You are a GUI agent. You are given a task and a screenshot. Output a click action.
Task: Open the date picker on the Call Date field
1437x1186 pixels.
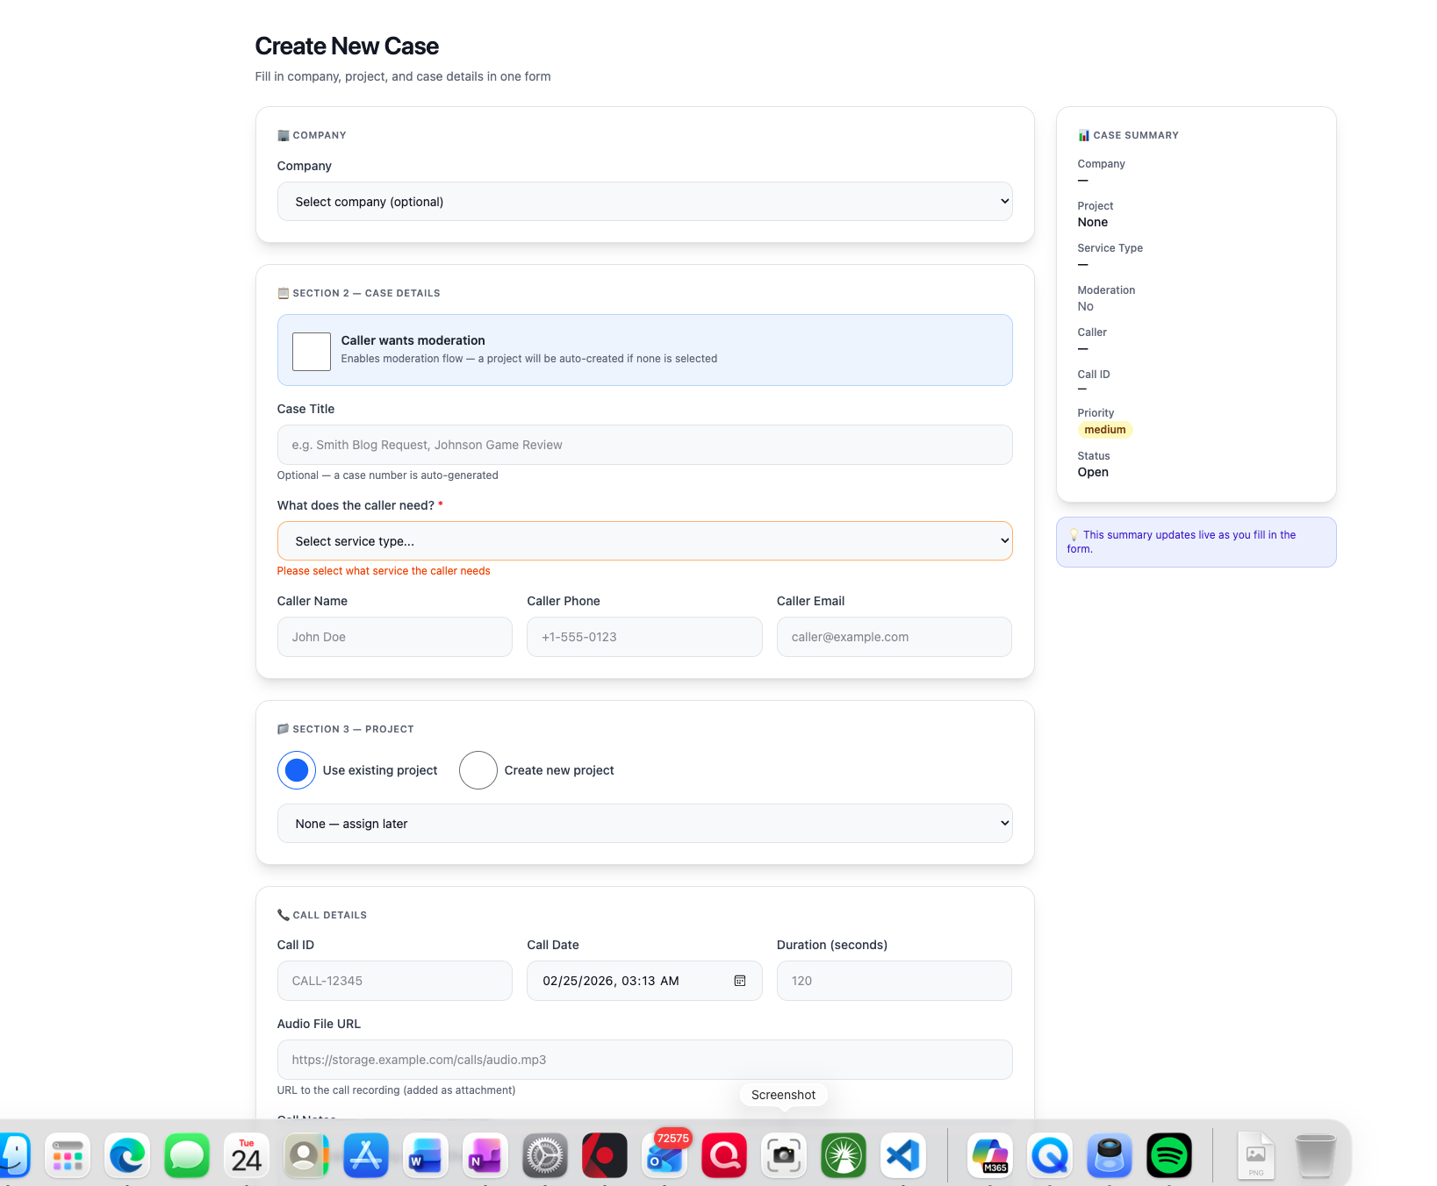click(x=740, y=981)
